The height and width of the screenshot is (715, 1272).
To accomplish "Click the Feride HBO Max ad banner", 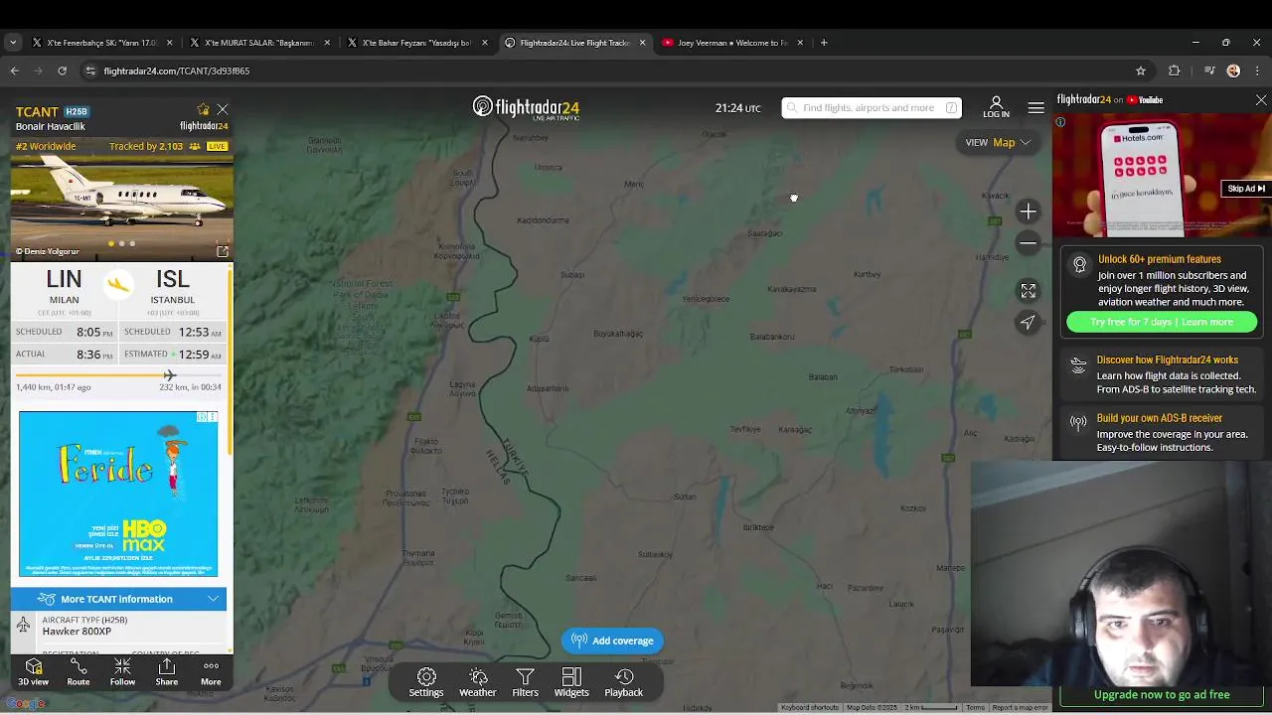I will 118,494.
